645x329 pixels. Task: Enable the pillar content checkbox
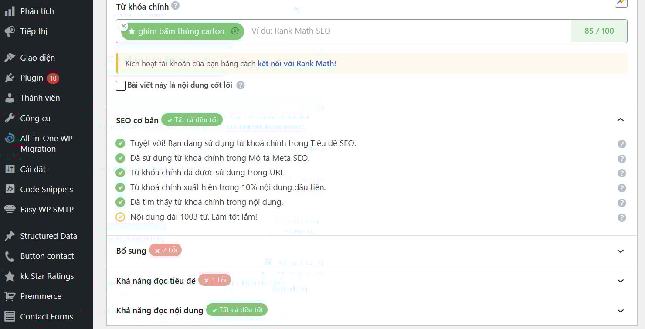tap(120, 85)
